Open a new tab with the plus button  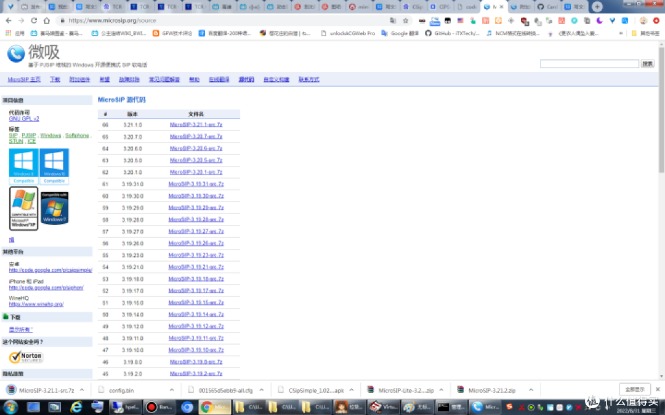pyautogui.click(x=597, y=7)
